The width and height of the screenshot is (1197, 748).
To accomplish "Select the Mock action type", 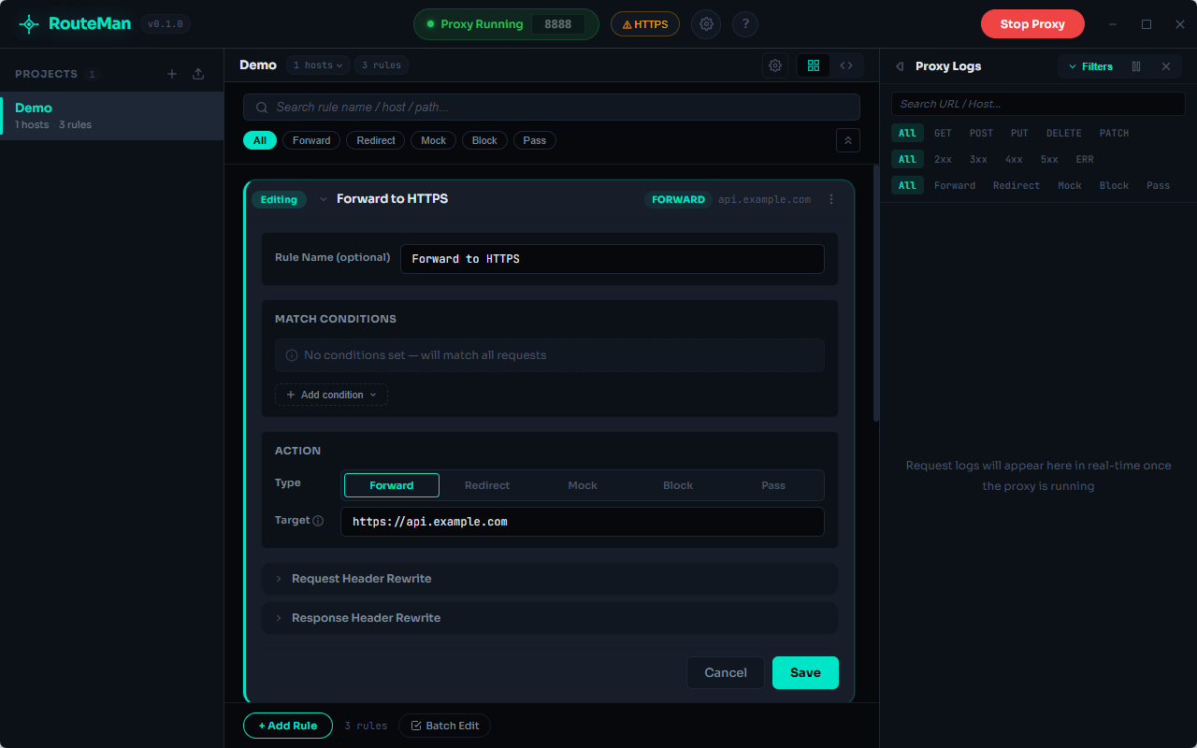I will click(x=583, y=485).
